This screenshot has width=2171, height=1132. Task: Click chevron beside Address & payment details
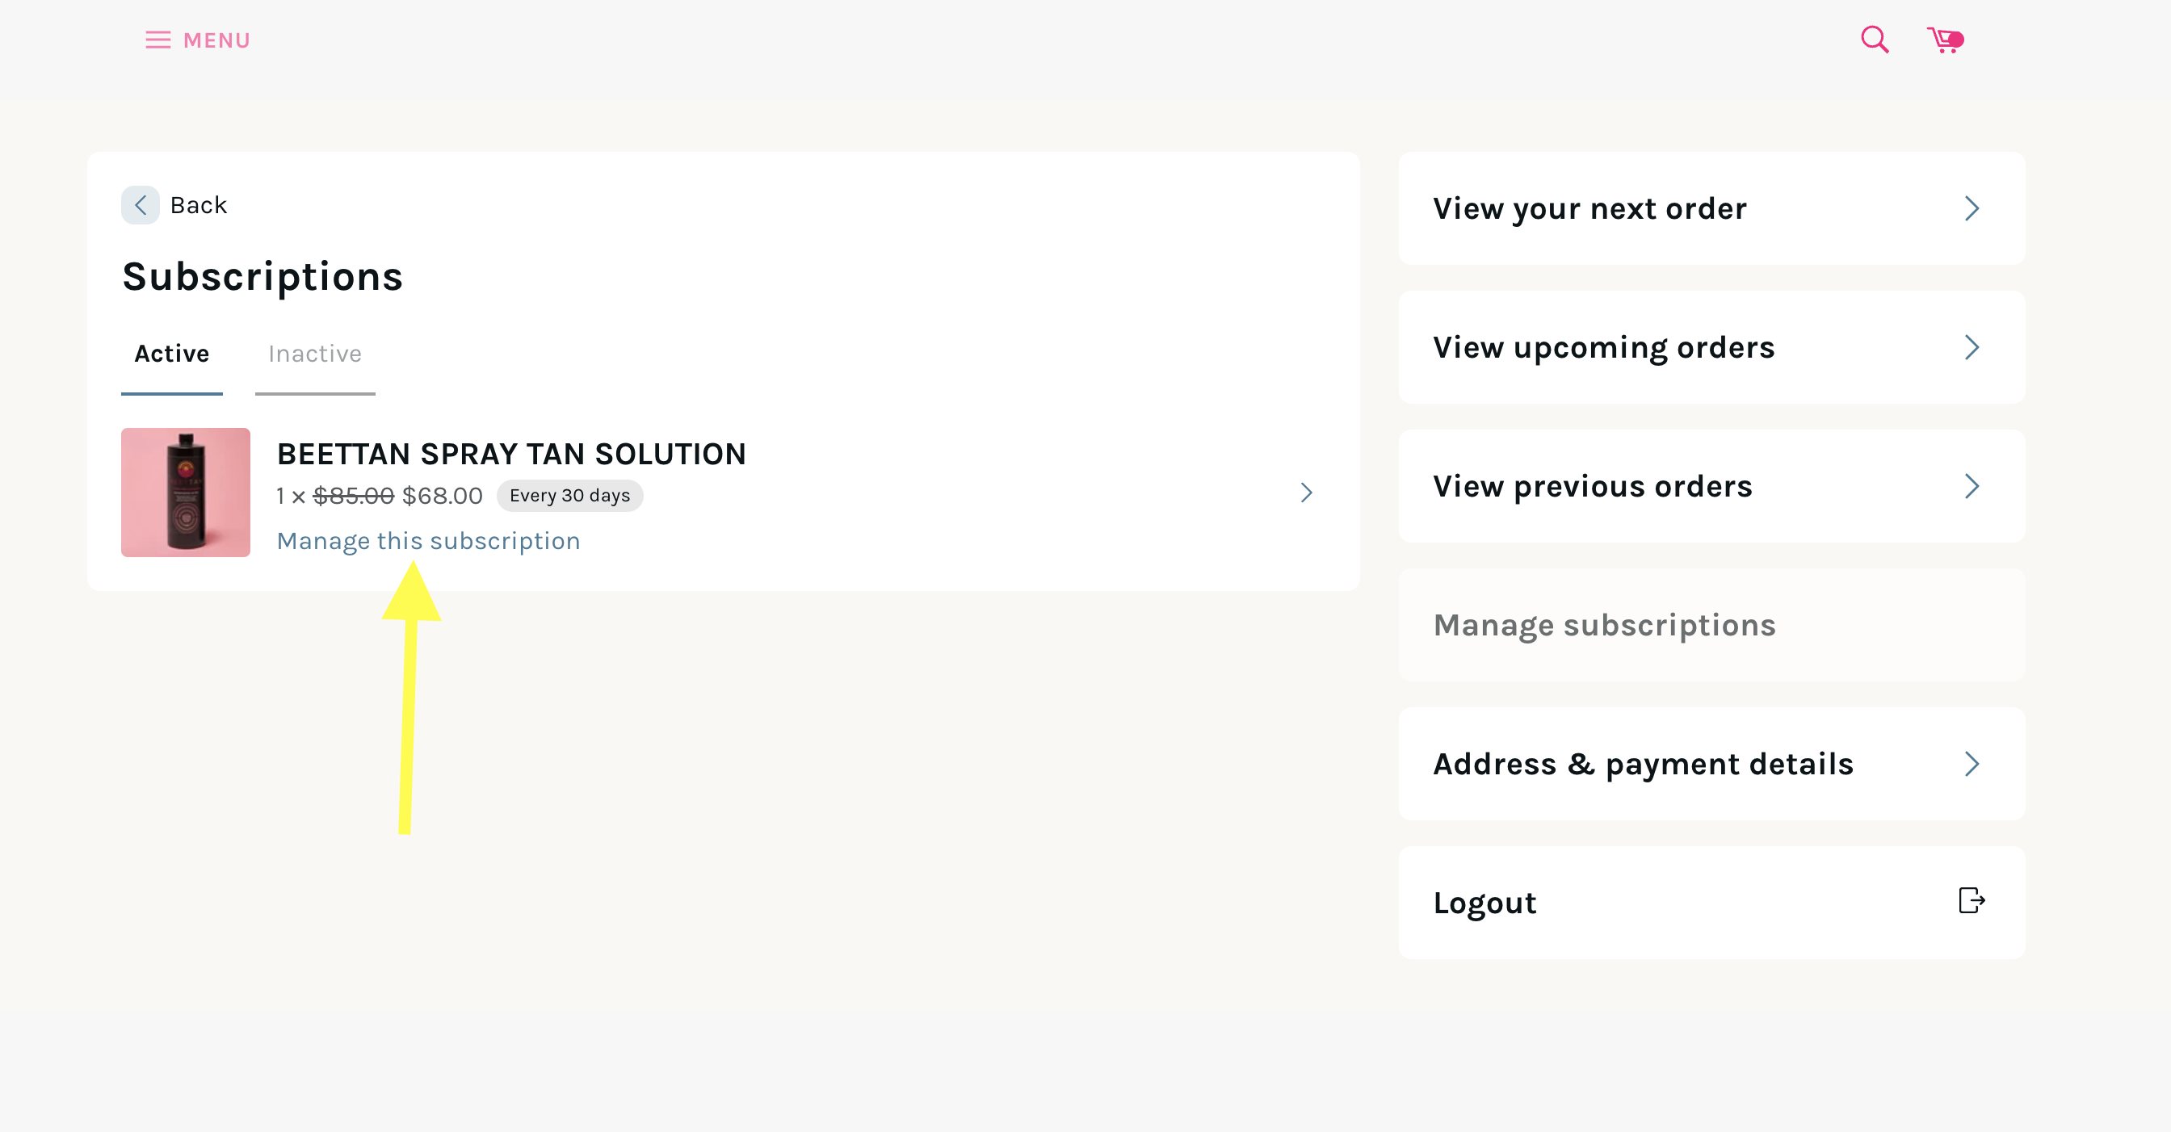coord(1972,764)
